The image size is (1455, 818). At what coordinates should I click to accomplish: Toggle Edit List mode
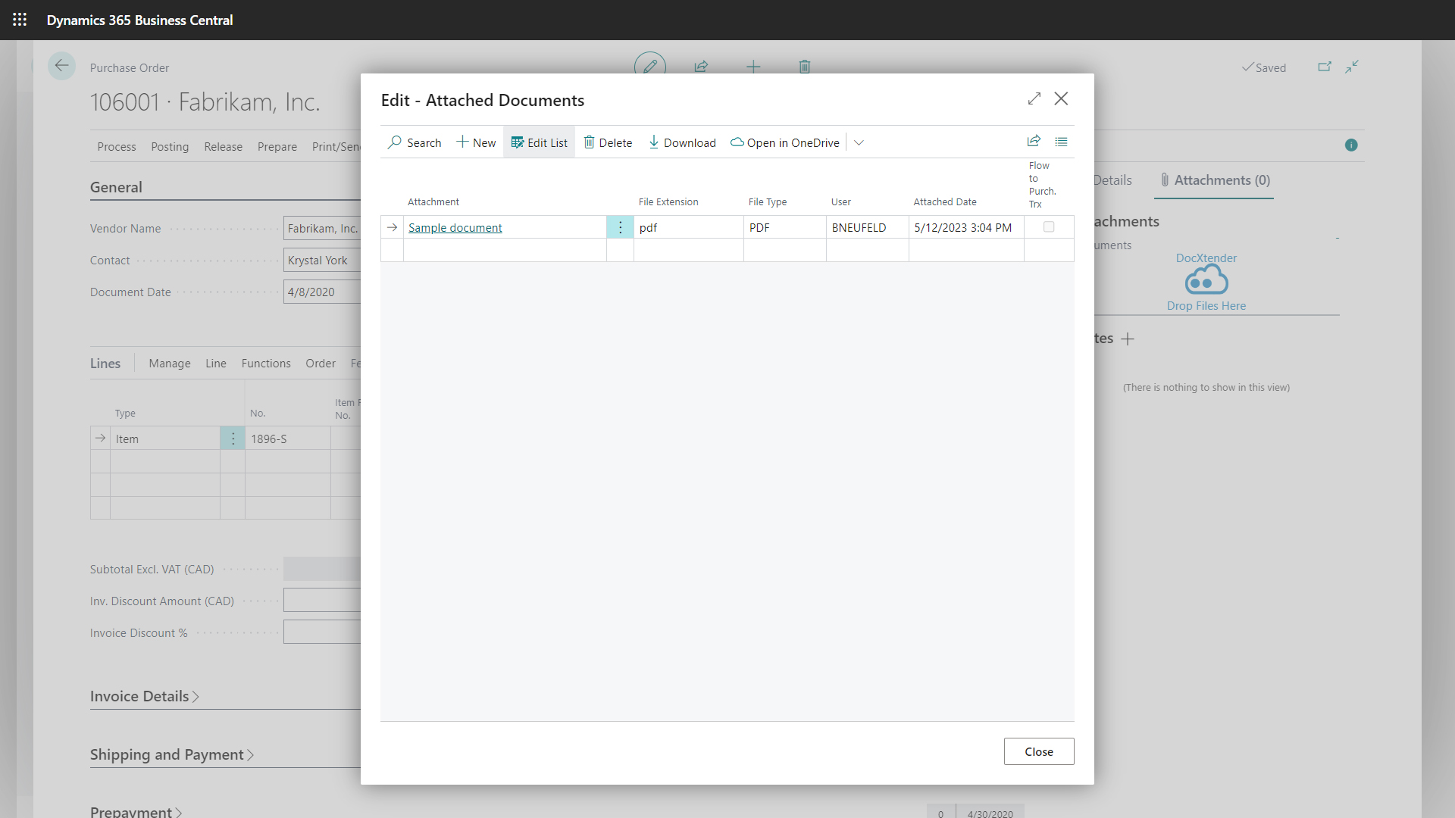(x=539, y=142)
